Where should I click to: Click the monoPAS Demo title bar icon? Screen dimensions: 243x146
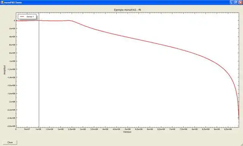pyautogui.click(x=2, y=2)
